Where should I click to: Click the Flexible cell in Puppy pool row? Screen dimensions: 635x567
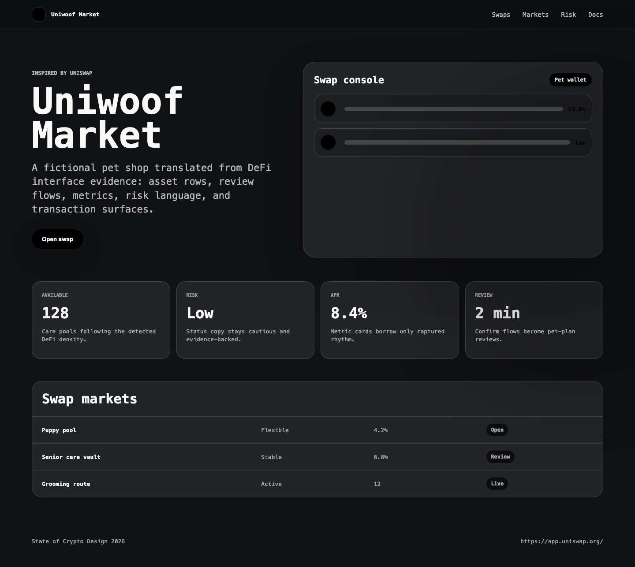pos(275,430)
